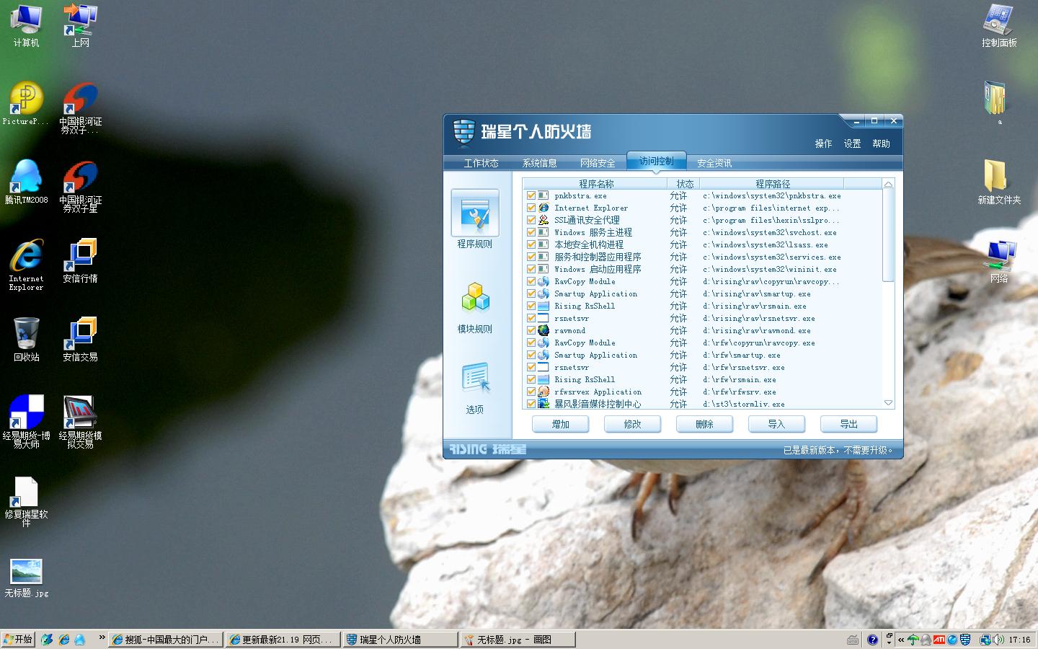
Task: Select the 上网 desktop shortcut
Action: pyautogui.click(x=80, y=26)
